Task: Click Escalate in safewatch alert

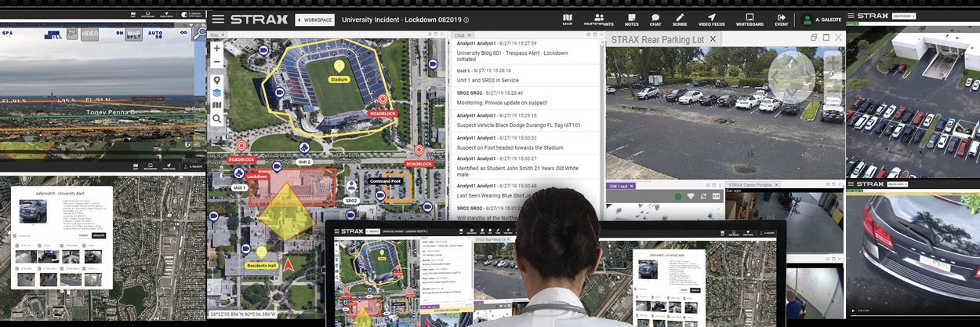Action: tap(99, 234)
